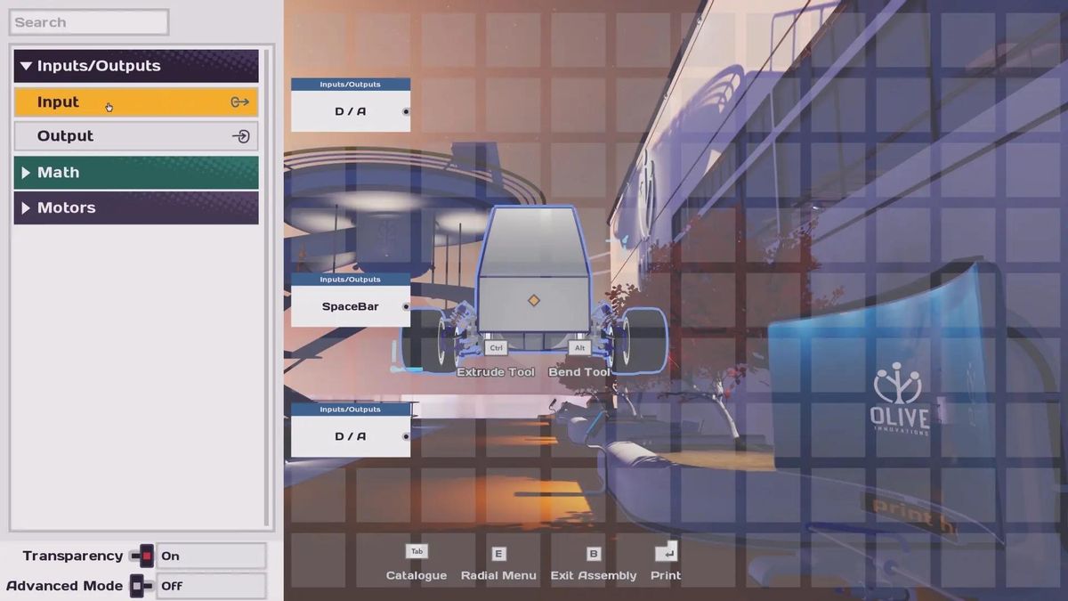This screenshot has height=601, width=1068.
Task: Toggle the Transparency switch
Action: point(142,556)
